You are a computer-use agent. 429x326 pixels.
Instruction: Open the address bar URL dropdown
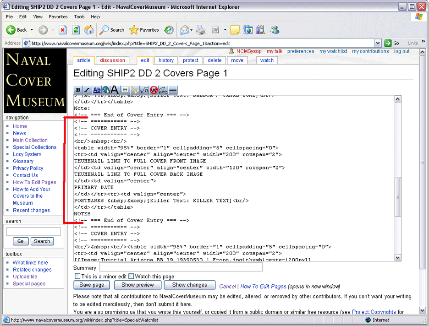(x=378, y=43)
